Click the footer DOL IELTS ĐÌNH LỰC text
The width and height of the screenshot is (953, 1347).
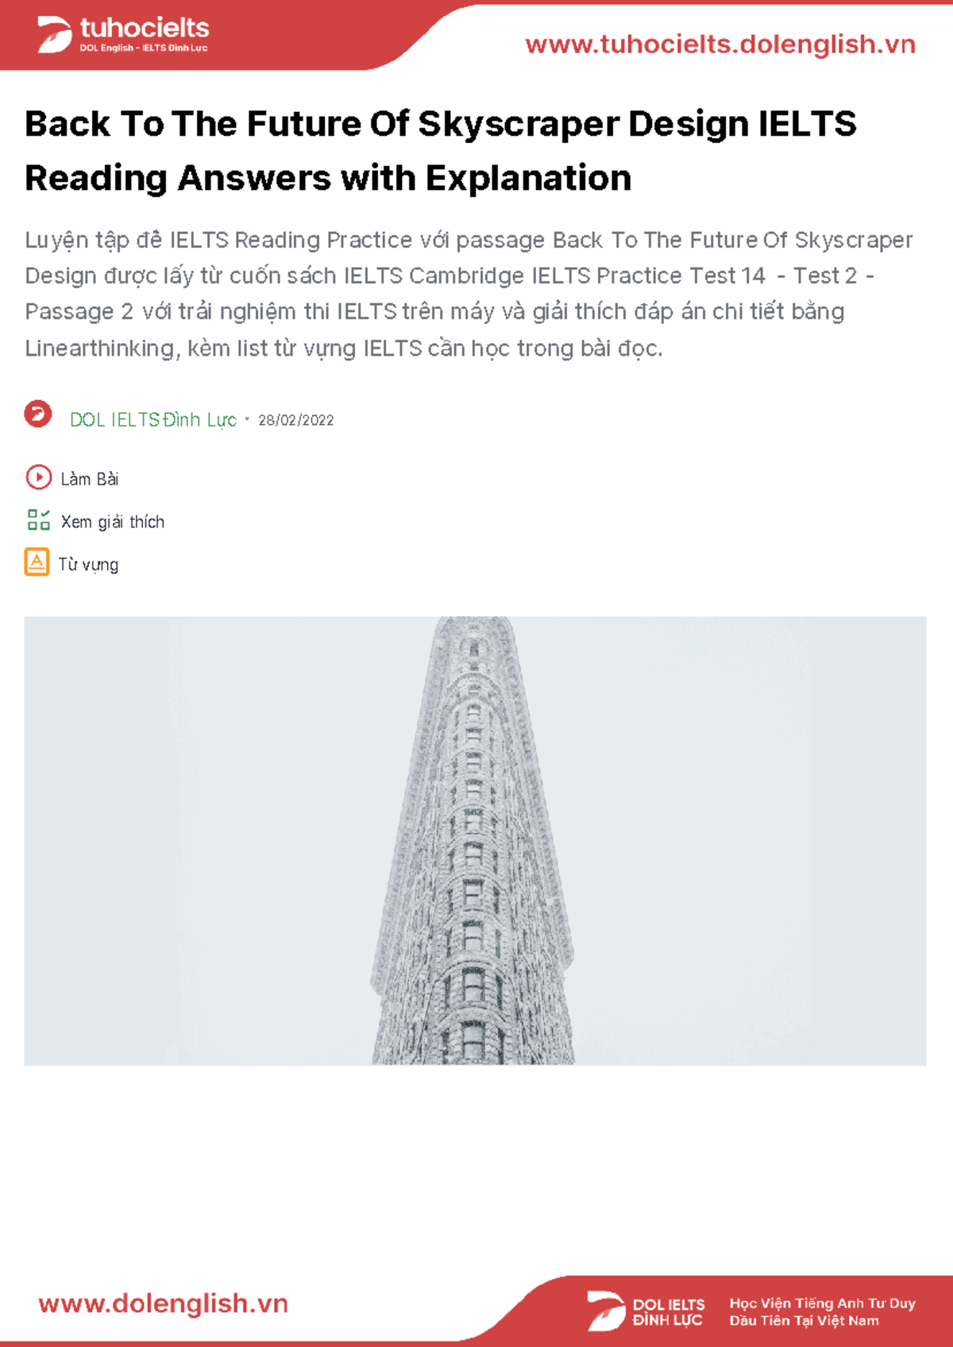(668, 1312)
